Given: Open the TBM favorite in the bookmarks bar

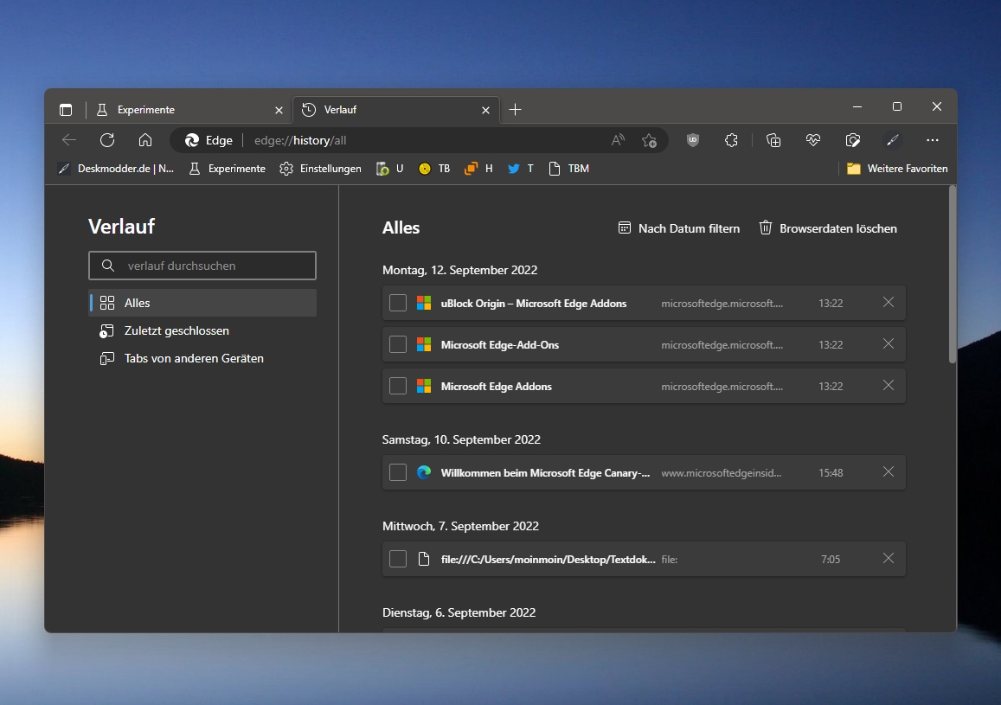Looking at the screenshot, I should tap(568, 169).
